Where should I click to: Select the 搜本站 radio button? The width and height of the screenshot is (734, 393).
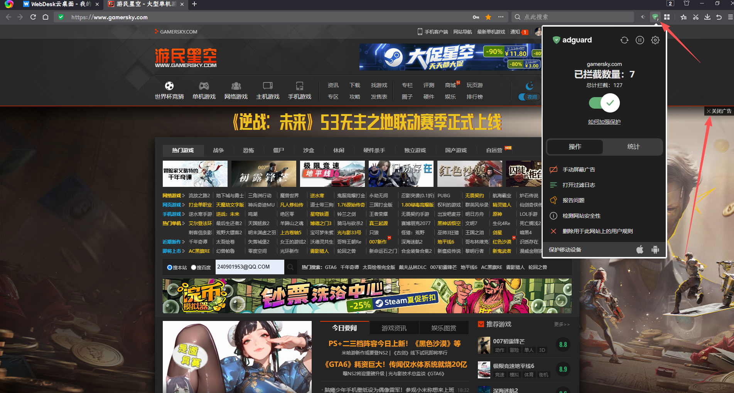pos(170,267)
